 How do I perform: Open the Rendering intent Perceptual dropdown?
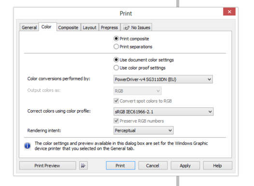pyautogui.click(x=143, y=130)
